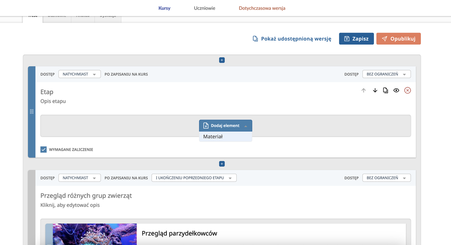Click the Zapisz save button
451x245 pixels.
click(x=356, y=39)
